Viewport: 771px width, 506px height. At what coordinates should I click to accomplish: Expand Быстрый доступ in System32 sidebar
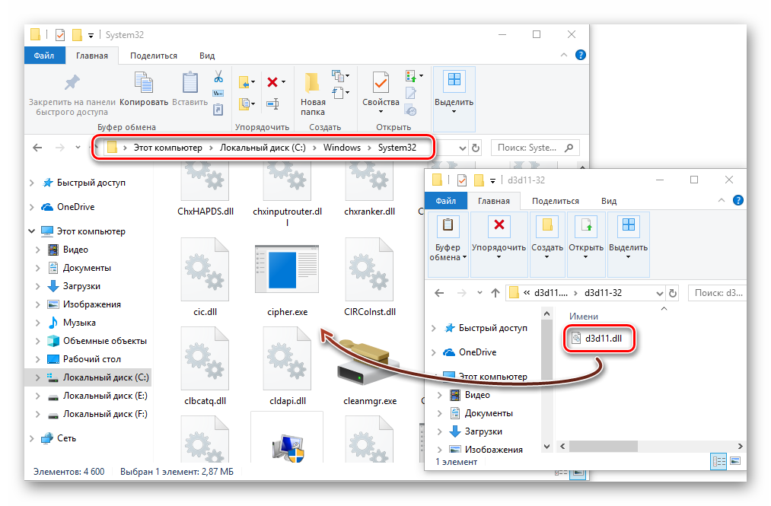tap(32, 183)
